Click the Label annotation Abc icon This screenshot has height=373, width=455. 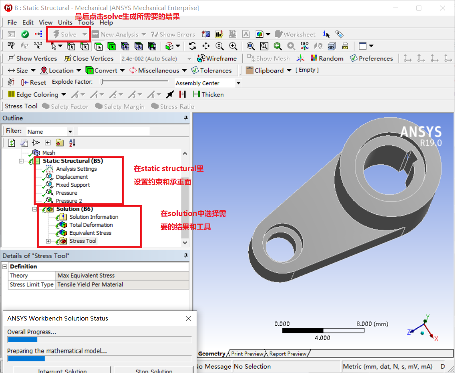219,34
